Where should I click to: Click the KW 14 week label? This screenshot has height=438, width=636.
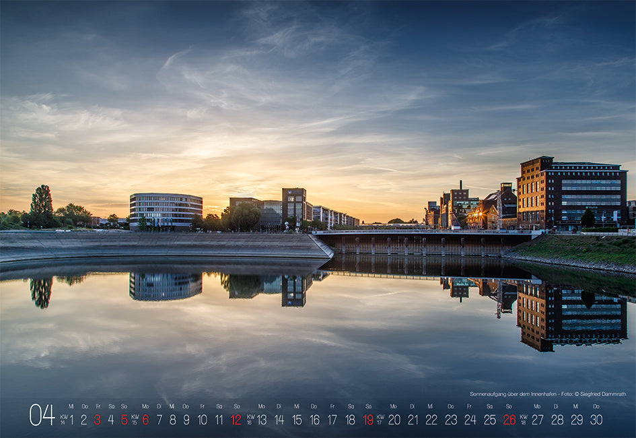click(x=63, y=419)
